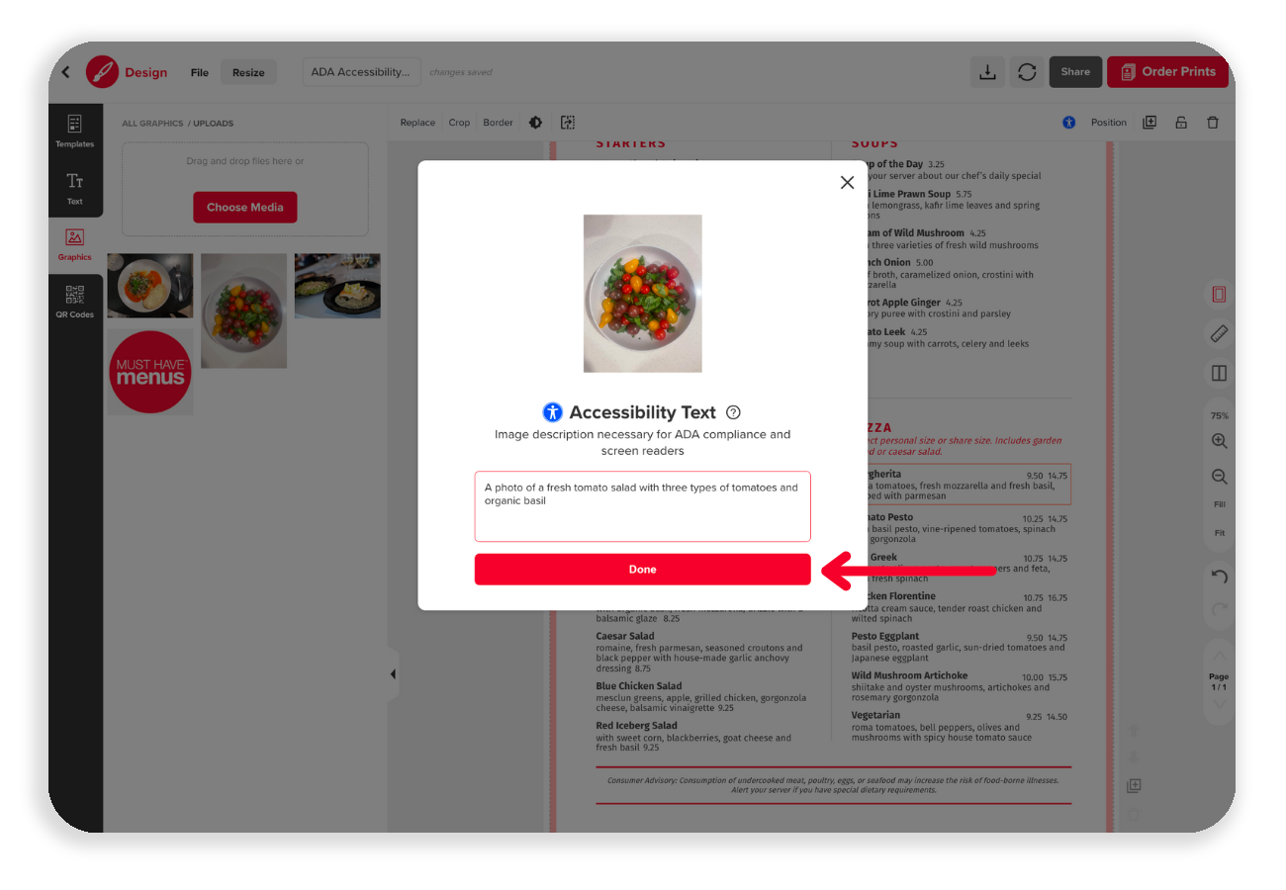The height and width of the screenshot is (890, 1286).
Task: Click the download icon in header
Action: point(987,71)
